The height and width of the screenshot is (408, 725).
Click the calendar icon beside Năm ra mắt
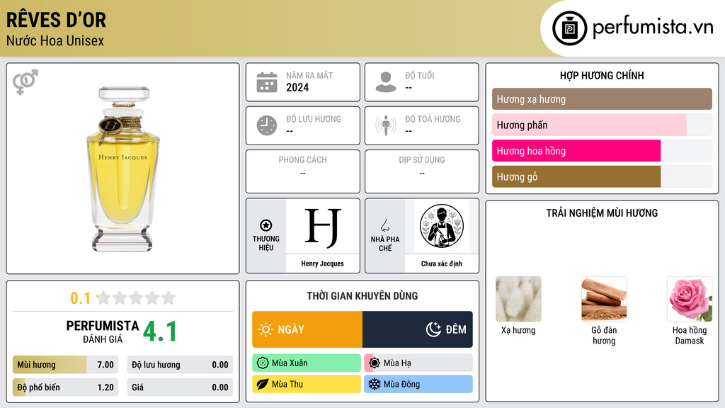(267, 82)
